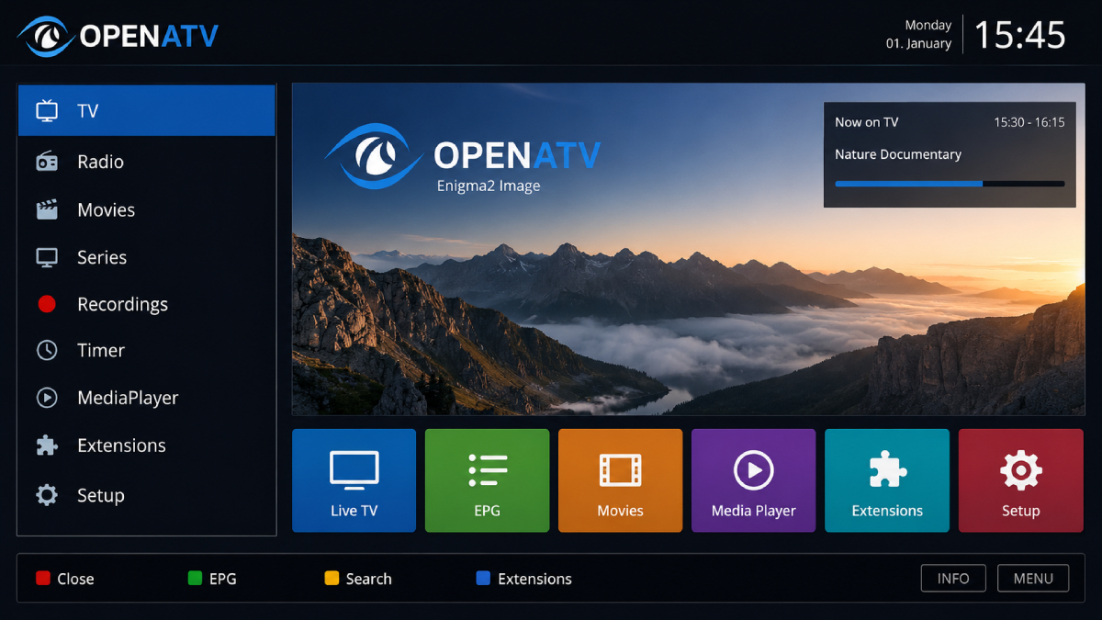Click the TV screen icon in sidebar
The width and height of the screenshot is (1102, 620).
click(x=47, y=111)
